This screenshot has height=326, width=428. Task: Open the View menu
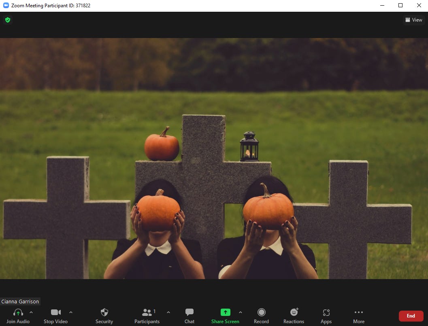(413, 19)
